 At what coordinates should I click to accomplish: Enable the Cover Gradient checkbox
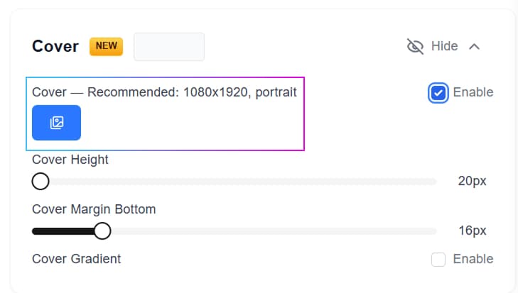coord(438,260)
